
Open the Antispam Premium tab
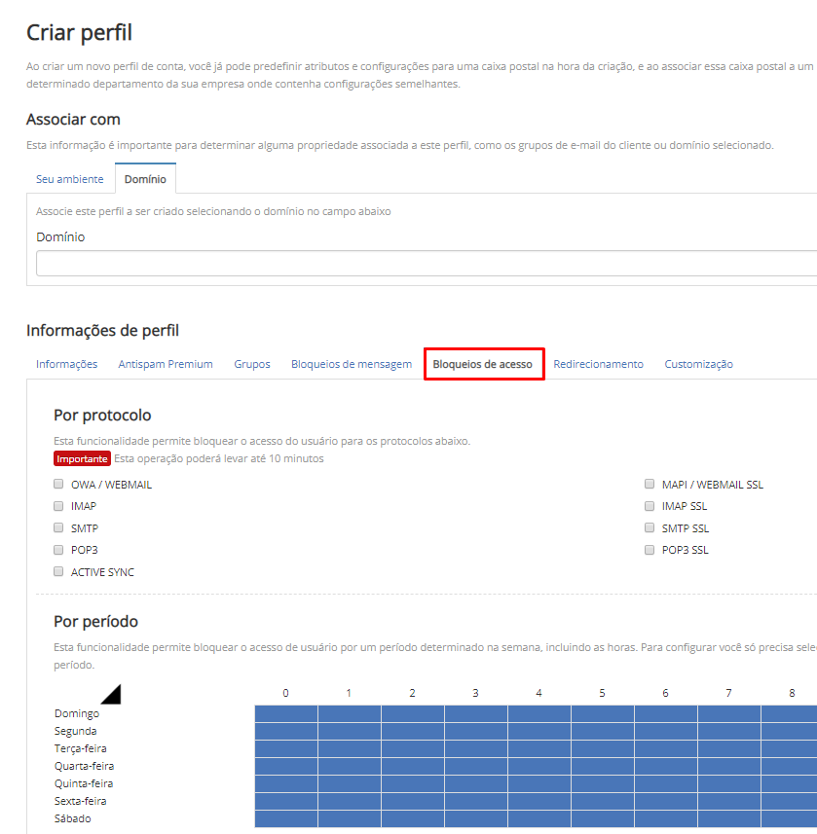pyautogui.click(x=166, y=364)
